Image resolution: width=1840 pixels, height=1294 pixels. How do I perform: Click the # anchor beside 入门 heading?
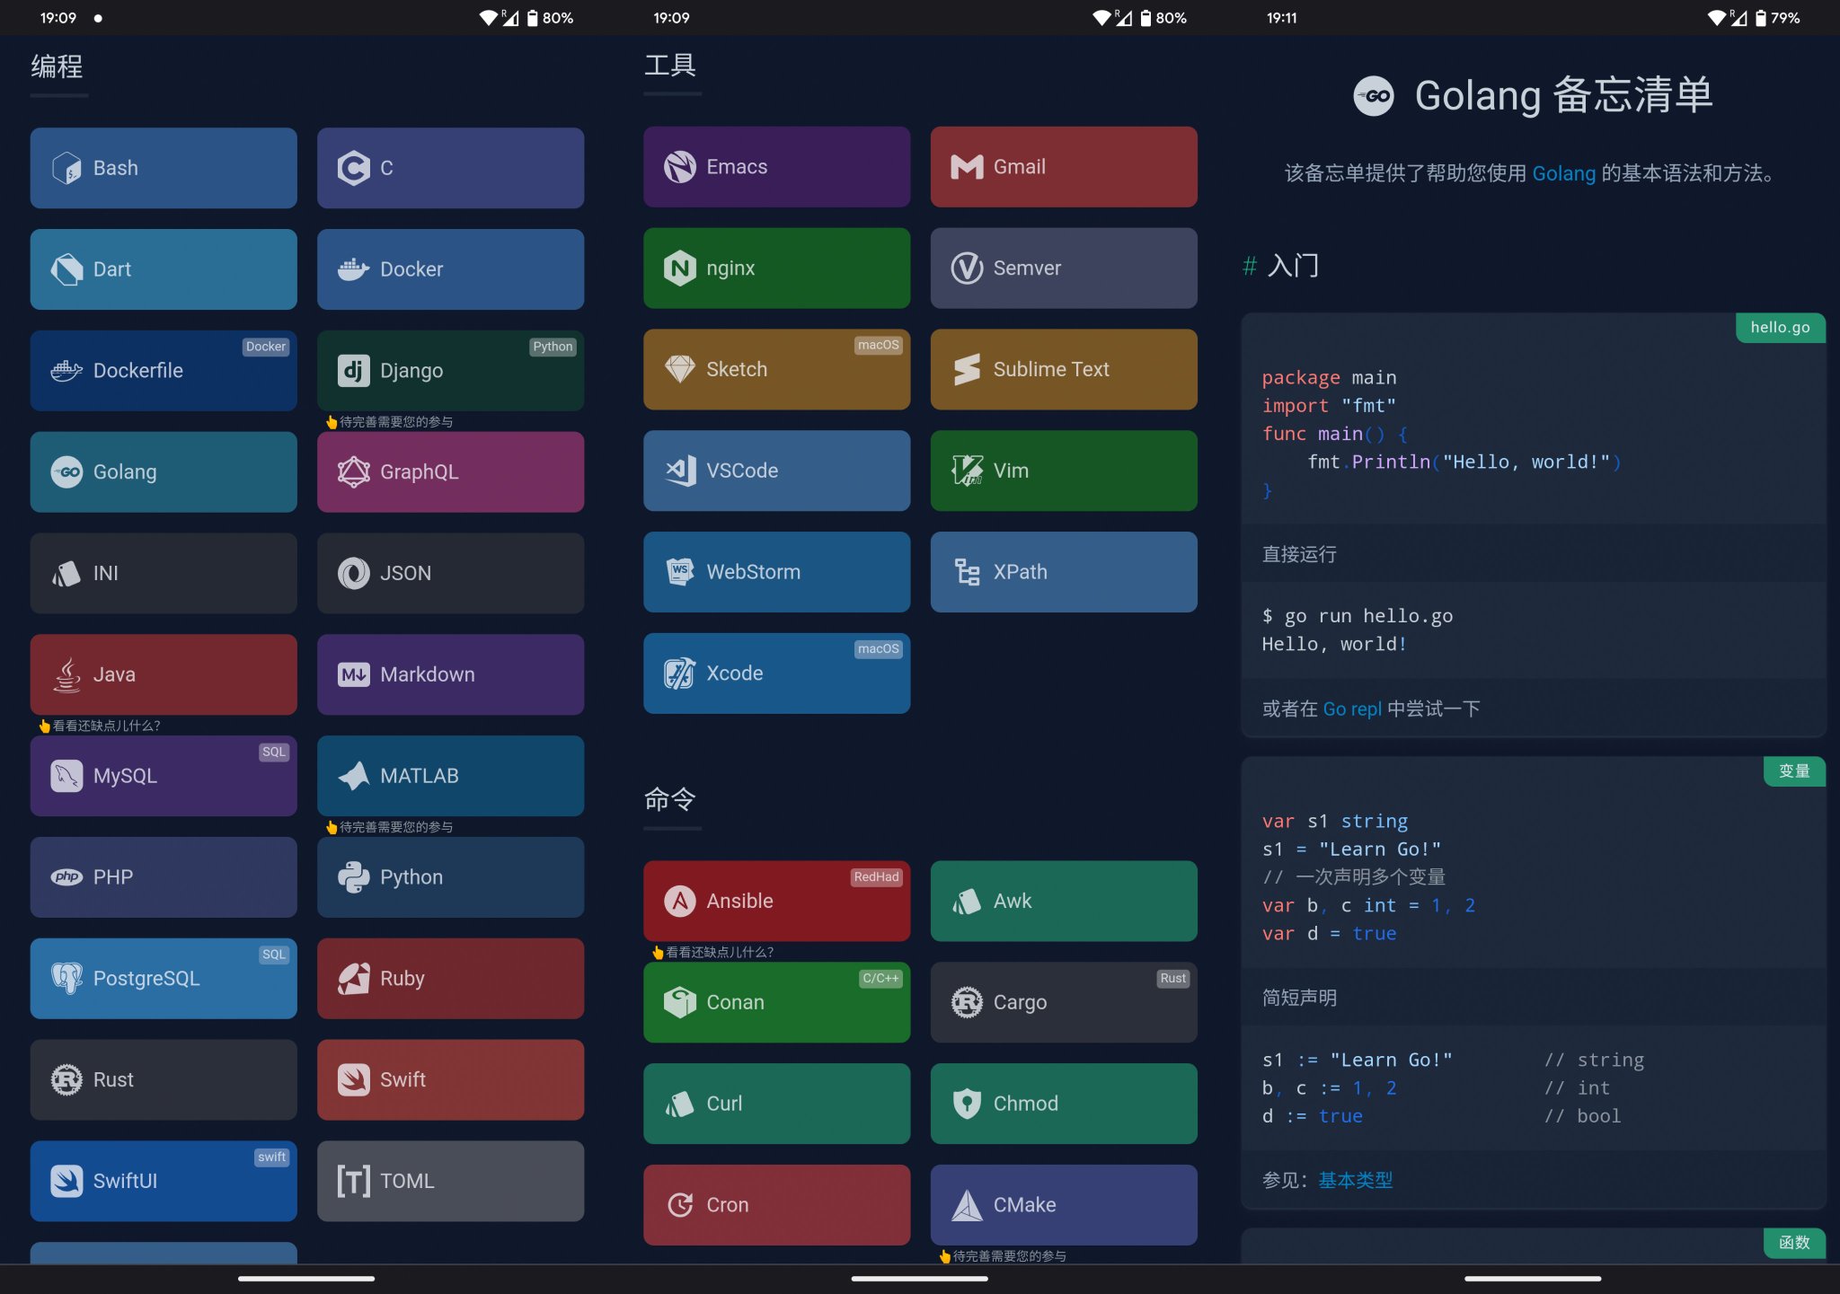(x=1249, y=266)
